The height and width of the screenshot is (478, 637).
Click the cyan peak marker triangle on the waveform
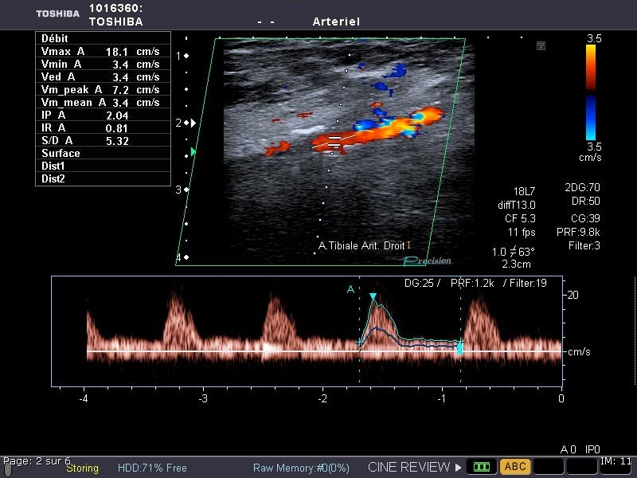tap(373, 297)
